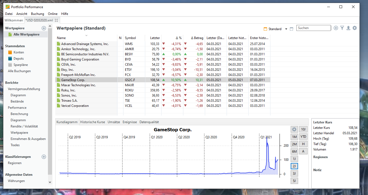
Task: Open the Standard view dropdown arrow
Action: (286, 29)
